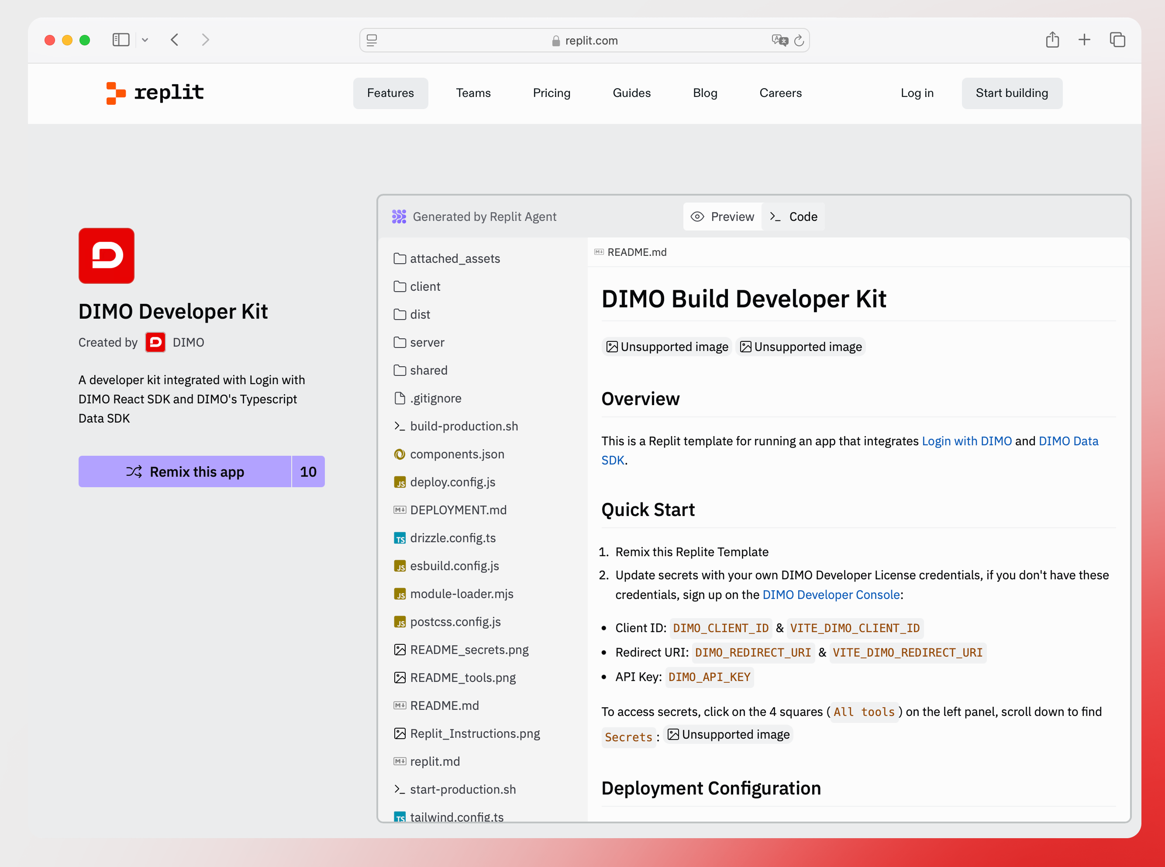Follow the Login with DIMO link
Viewport: 1165px width, 867px height.
pos(967,441)
